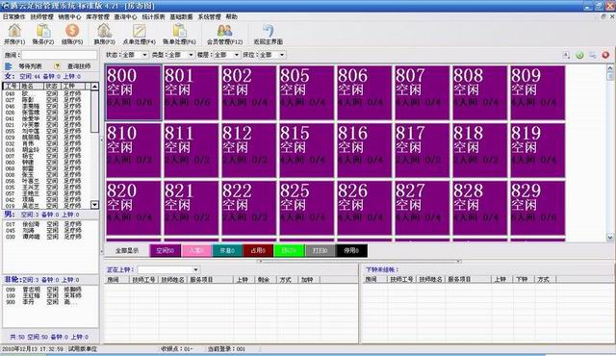Select room tile 809
This screenshot has height=356, width=616.
click(x=537, y=92)
